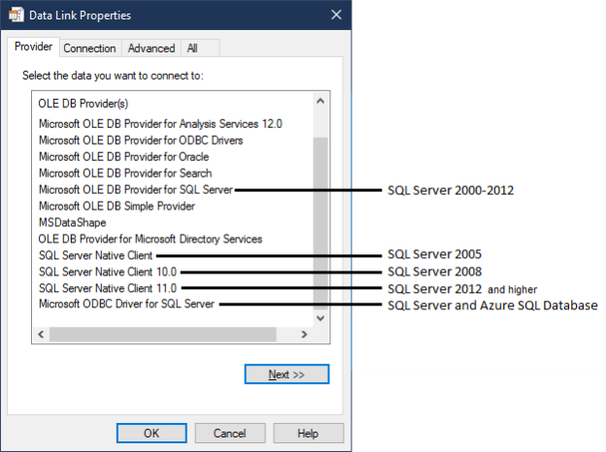This screenshot has height=452, width=606.
Task: Switch to the Provider tab
Action: 33,47
